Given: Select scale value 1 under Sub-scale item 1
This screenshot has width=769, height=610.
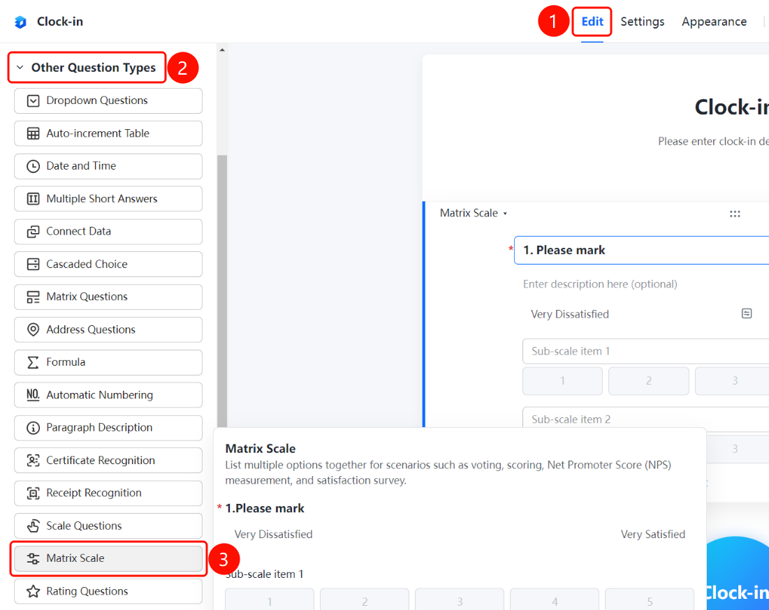Looking at the screenshot, I should coord(562,380).
